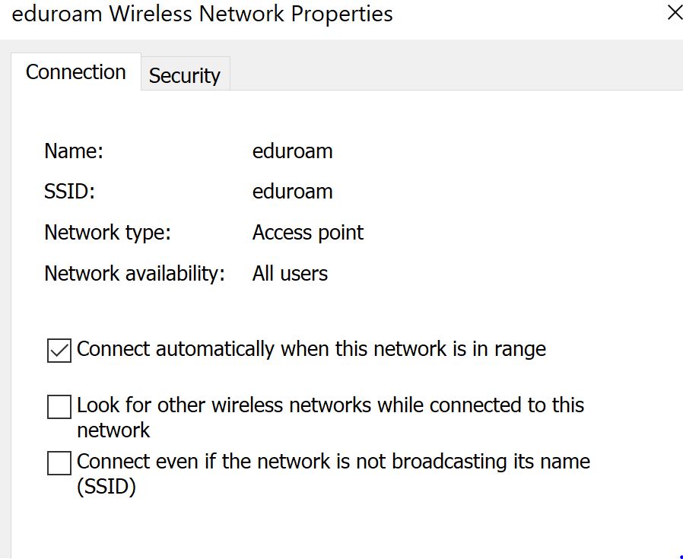
Task: Click the All users availability value
Action: pos(290,273)
